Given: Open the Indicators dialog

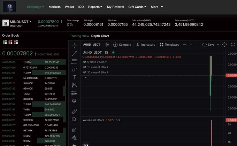Looking at the screenshot, I should 145,45.
